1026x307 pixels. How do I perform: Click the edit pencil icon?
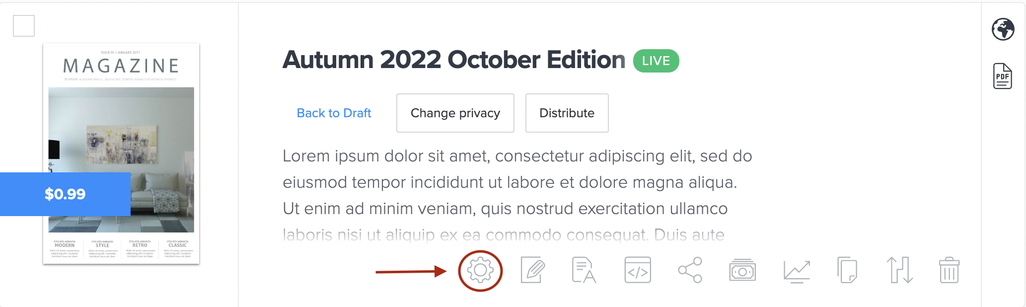point(533,271)
